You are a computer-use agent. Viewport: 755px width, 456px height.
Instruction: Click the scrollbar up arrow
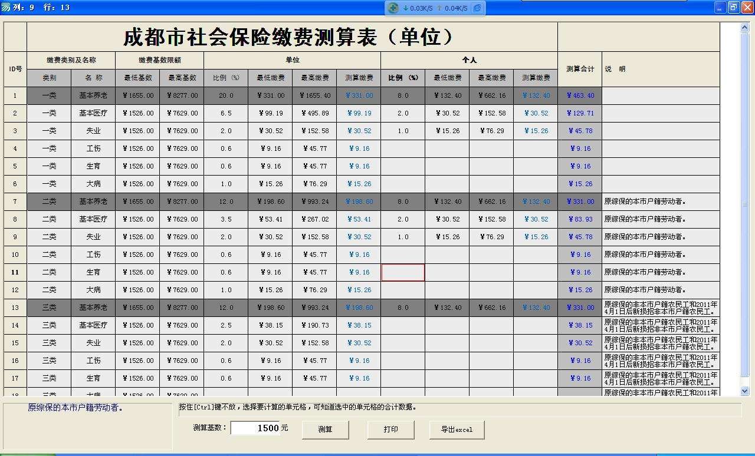coord(744,26)
